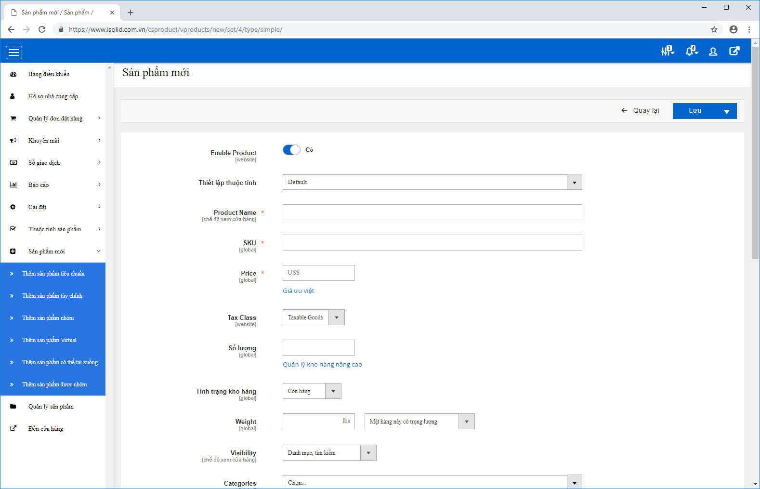Screen dimensions: 760x489
Task: Focus the Product Name input field
Action: click(x=432, y=212)
